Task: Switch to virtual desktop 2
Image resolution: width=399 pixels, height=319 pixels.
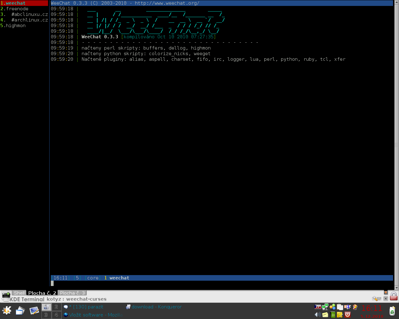Action: (56, 307)
